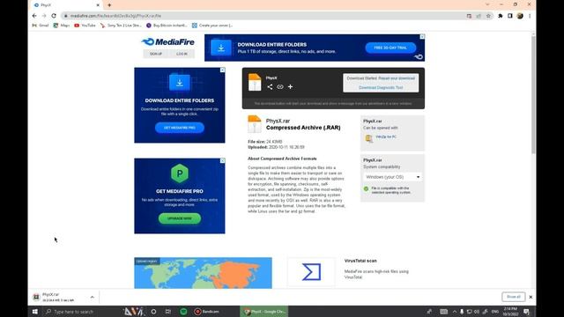The image size is (564, 317).
Task: Click the address bar URL
Action: 115,16
